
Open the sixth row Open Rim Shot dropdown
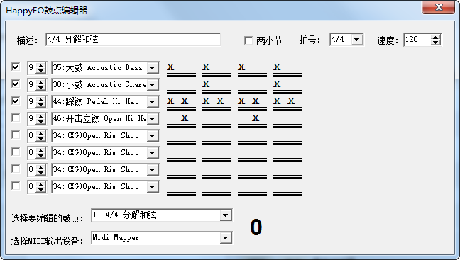tap(152, 153)
